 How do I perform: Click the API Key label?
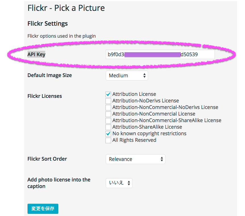(x=36, y=54)
